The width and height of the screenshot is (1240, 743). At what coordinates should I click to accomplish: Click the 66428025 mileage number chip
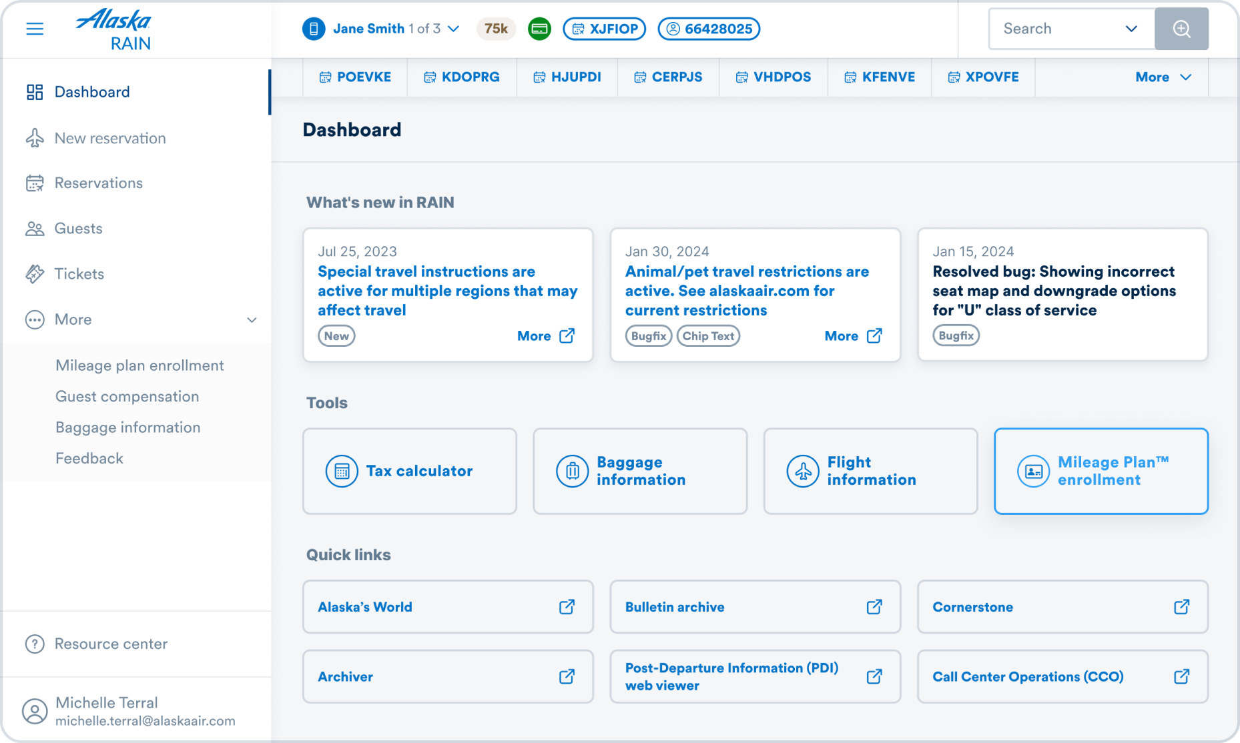(709, 29)
